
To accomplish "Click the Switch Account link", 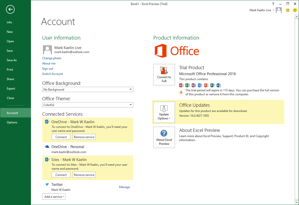I will (x=53, y=74).
